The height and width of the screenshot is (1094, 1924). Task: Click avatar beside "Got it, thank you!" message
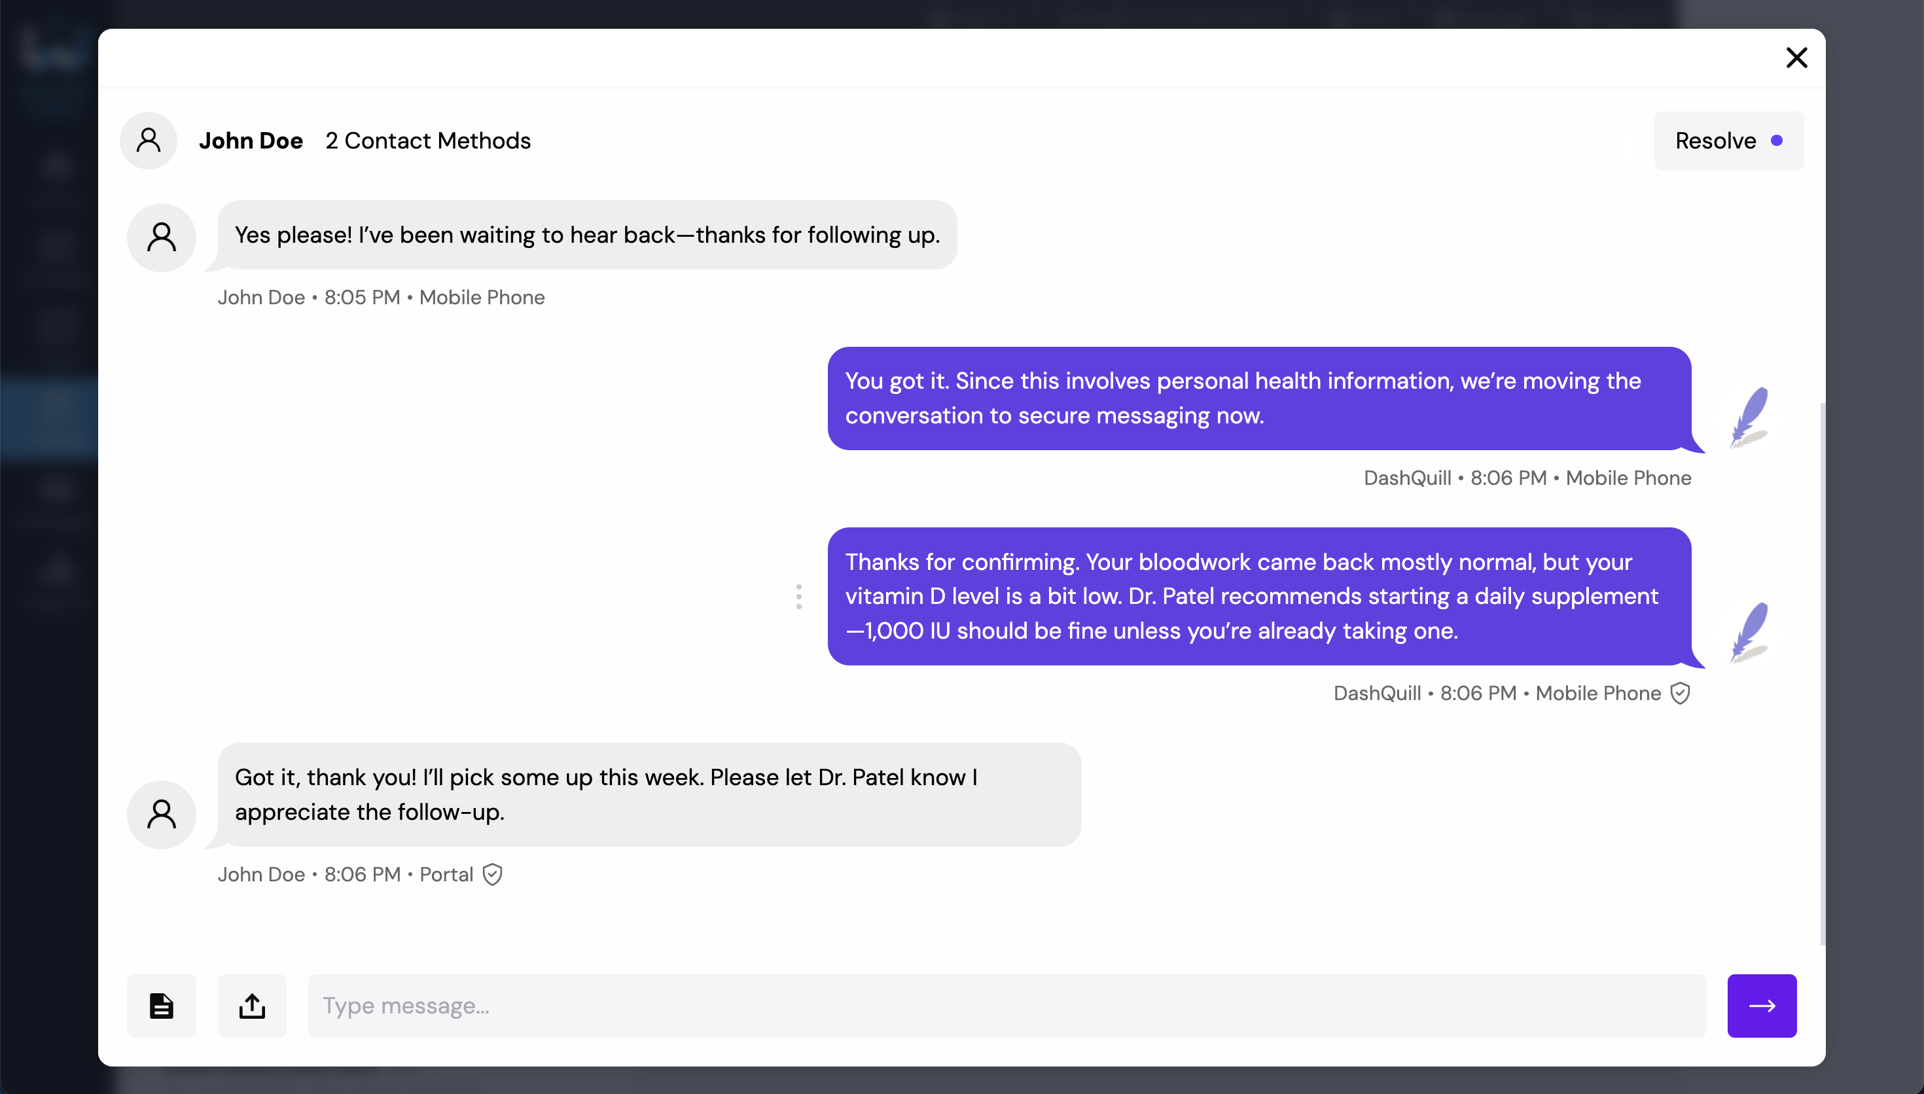click(162, 815)
